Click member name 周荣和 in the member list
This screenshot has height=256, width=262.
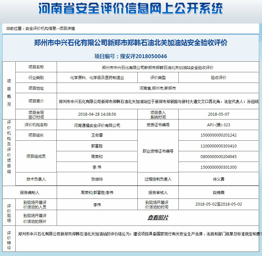(97, 156)
